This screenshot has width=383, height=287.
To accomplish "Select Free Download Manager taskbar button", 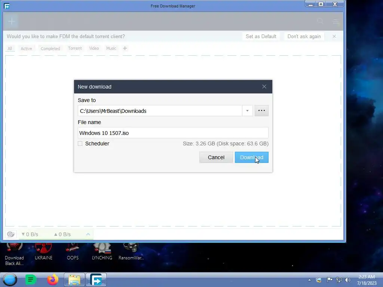I will pos(96,280).
